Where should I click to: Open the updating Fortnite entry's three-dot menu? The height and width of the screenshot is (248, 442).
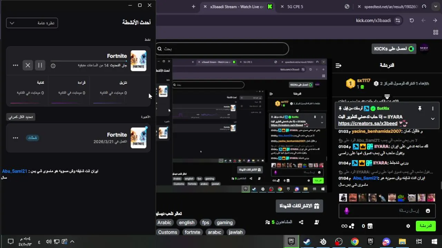16,65
